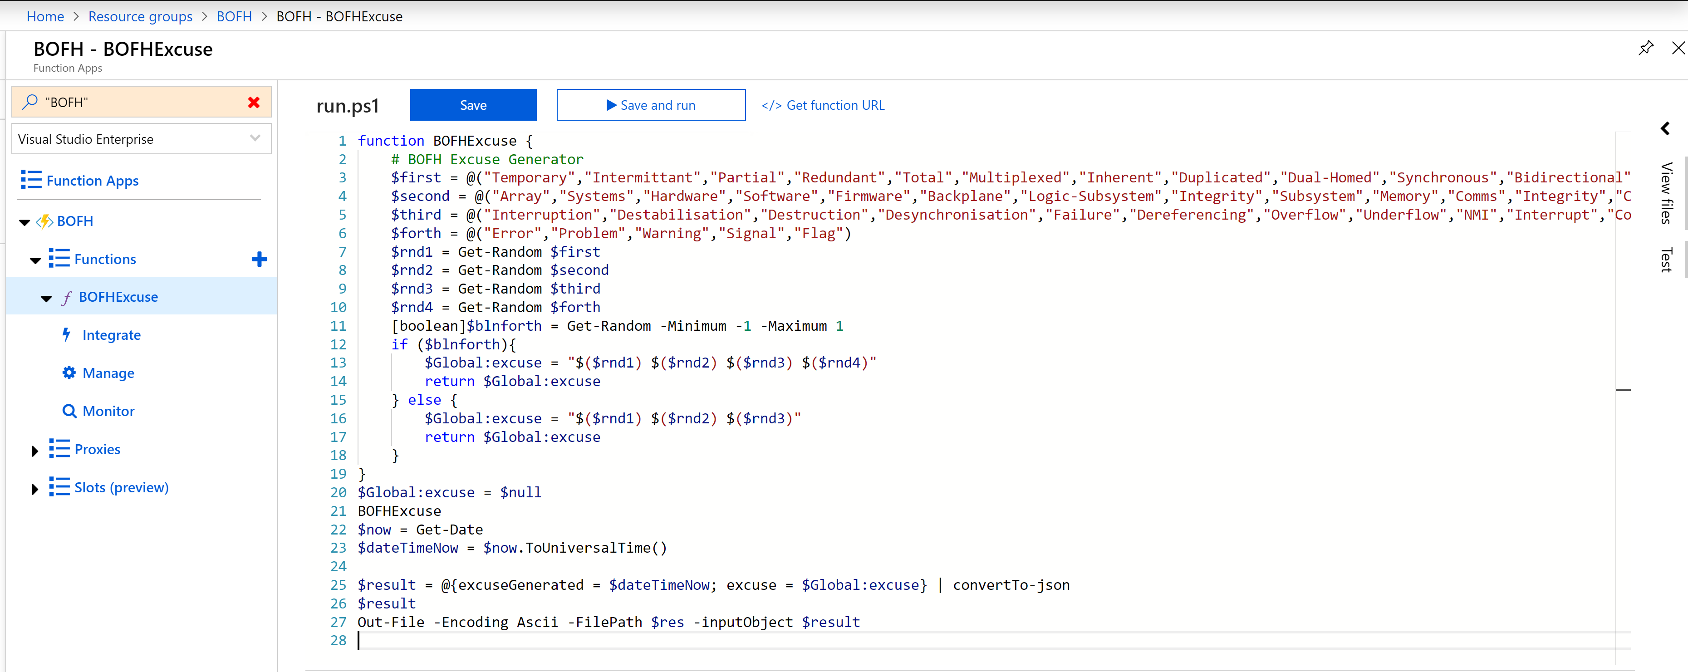
Task: Click the pin blade icon
Action: [1645, 48]
